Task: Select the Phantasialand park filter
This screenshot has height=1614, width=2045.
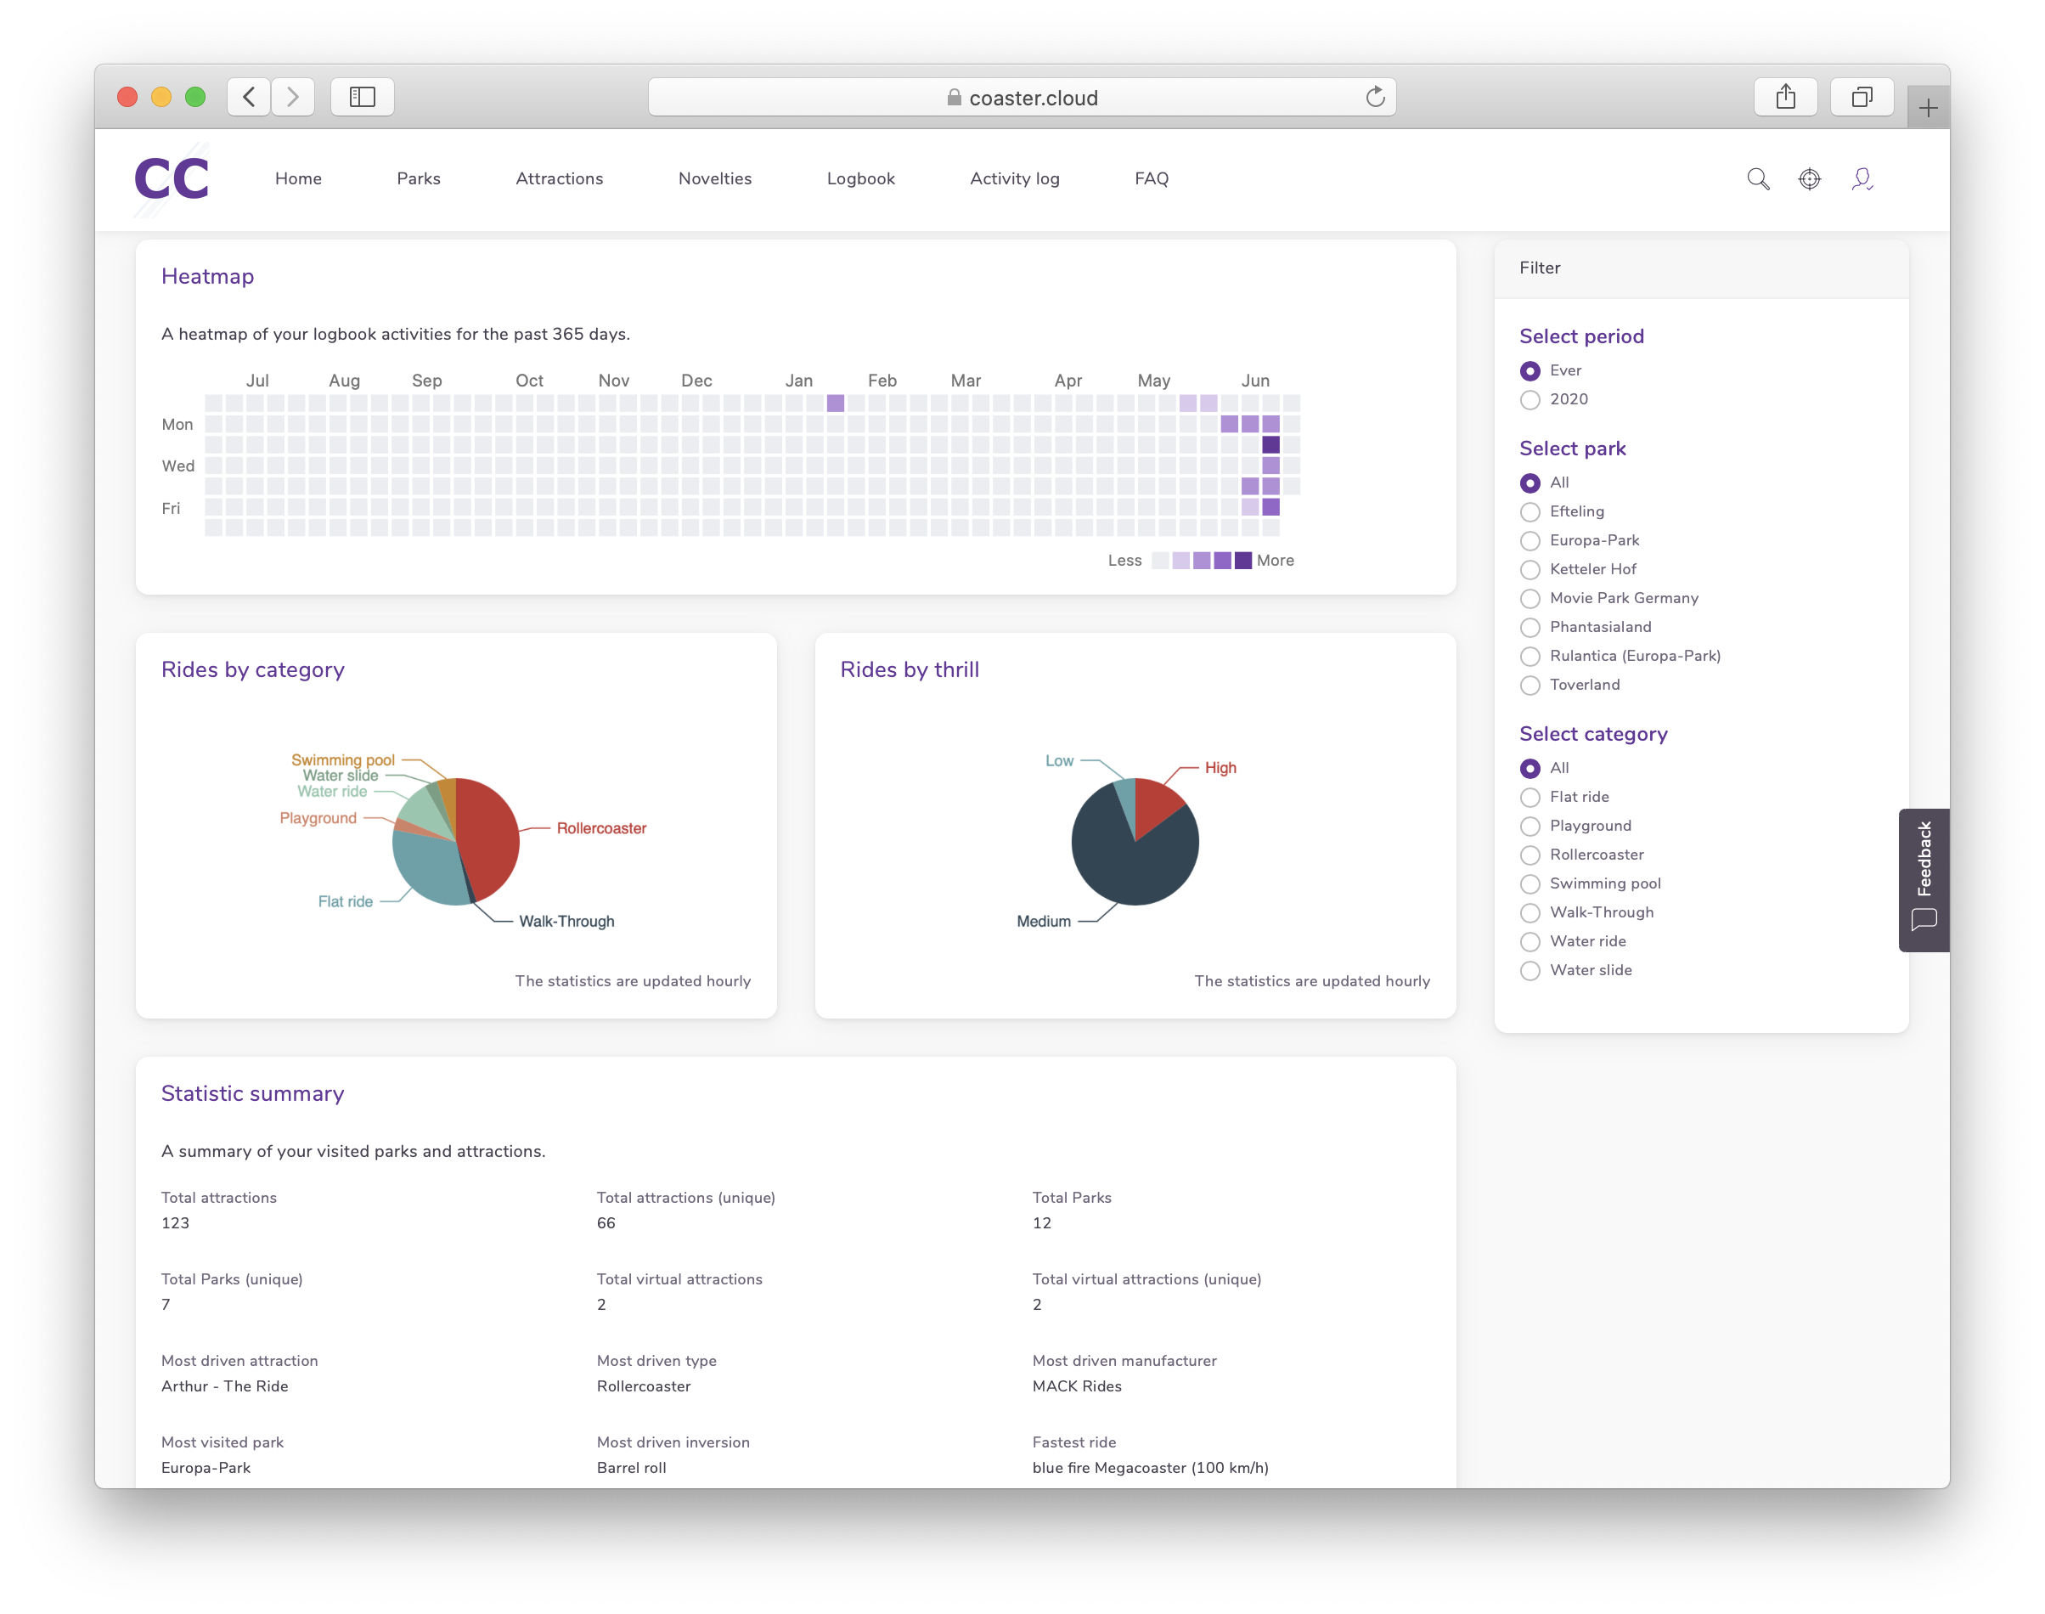Action: point(1530,628)
